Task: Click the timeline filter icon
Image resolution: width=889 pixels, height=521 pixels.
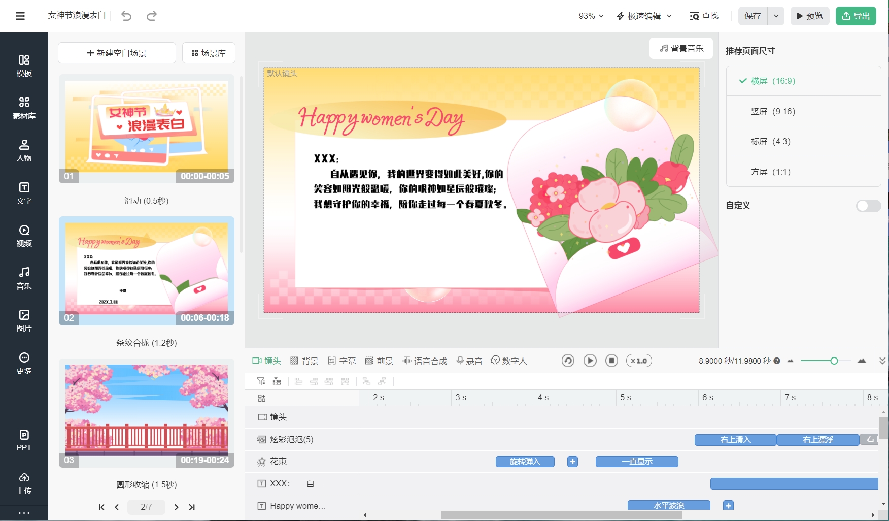Action: tap(261, 381)
